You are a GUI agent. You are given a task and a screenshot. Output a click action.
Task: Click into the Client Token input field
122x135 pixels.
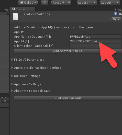(95, 46)
